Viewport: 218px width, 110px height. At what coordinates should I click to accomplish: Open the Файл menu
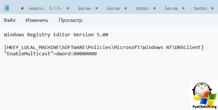click(9, 20)
